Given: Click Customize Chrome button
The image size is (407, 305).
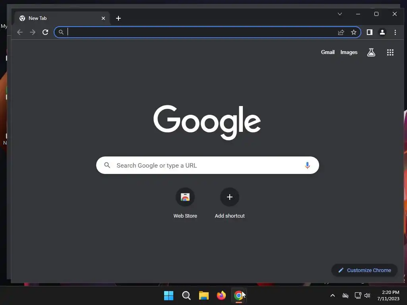Looking at the screenshot, I should [364, 270].
